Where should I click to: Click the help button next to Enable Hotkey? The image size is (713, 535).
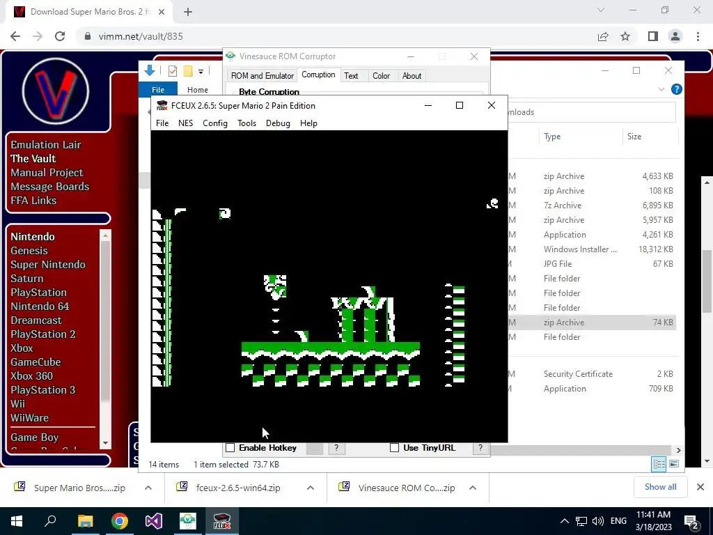click(336, 448)
